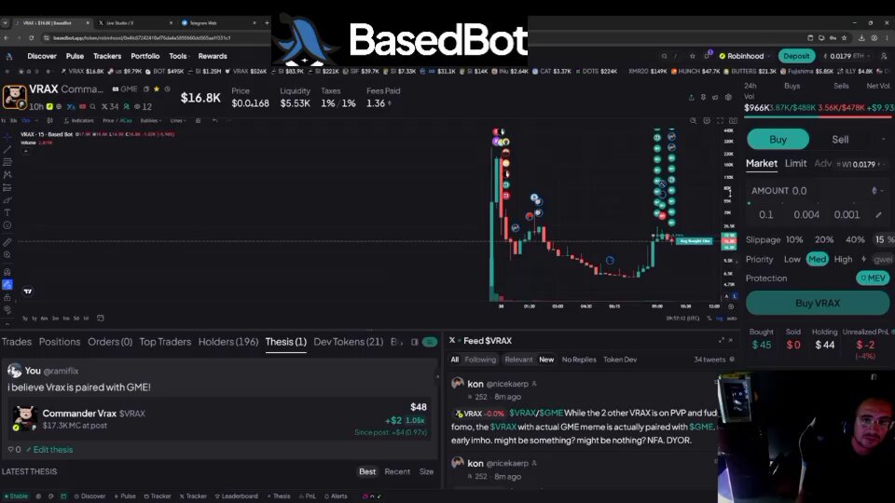Switch to Sell mode
The image size is (895, 503).
click(840, 139)
